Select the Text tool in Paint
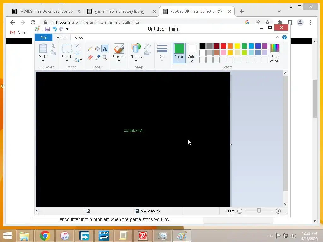Image resolution: width=323 pixels, height=242 pixels. point(105,49)
